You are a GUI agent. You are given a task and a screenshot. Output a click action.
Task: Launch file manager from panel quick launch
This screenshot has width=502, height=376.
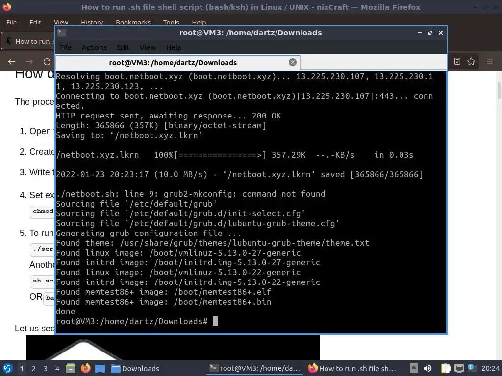[71, 368]
